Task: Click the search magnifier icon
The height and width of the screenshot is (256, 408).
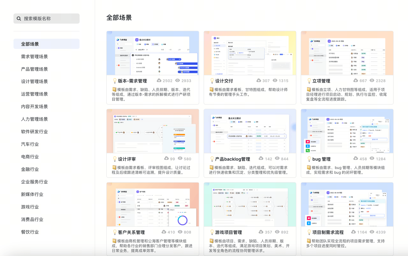Action: 19,18
